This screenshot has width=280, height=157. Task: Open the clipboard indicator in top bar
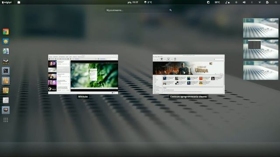208,2
